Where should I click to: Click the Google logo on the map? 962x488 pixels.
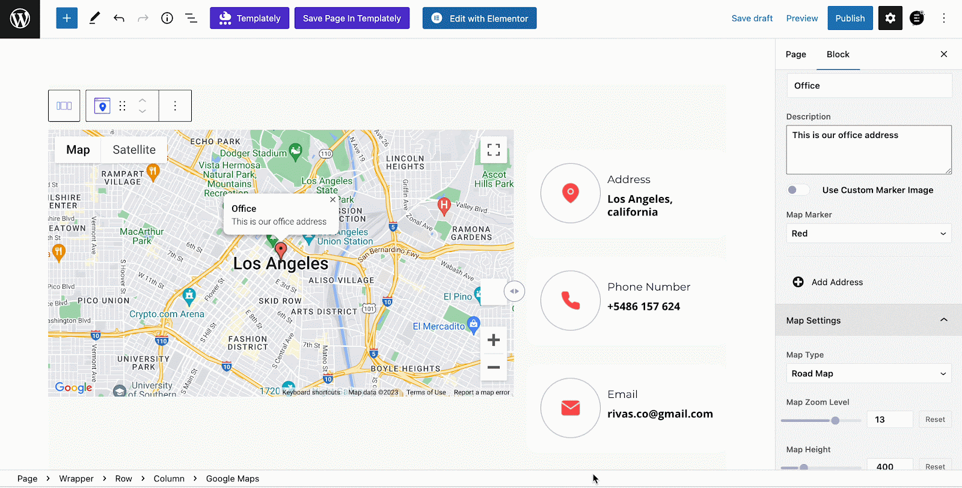click(x=74, y=388)
